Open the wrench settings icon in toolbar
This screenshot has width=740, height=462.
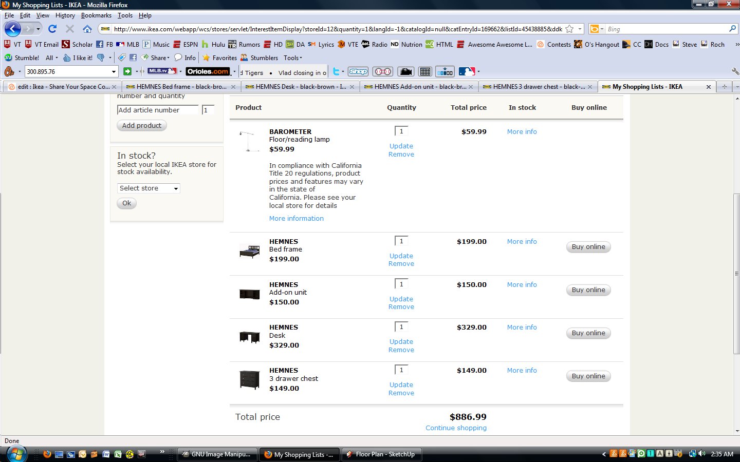(x=735, y=71)
